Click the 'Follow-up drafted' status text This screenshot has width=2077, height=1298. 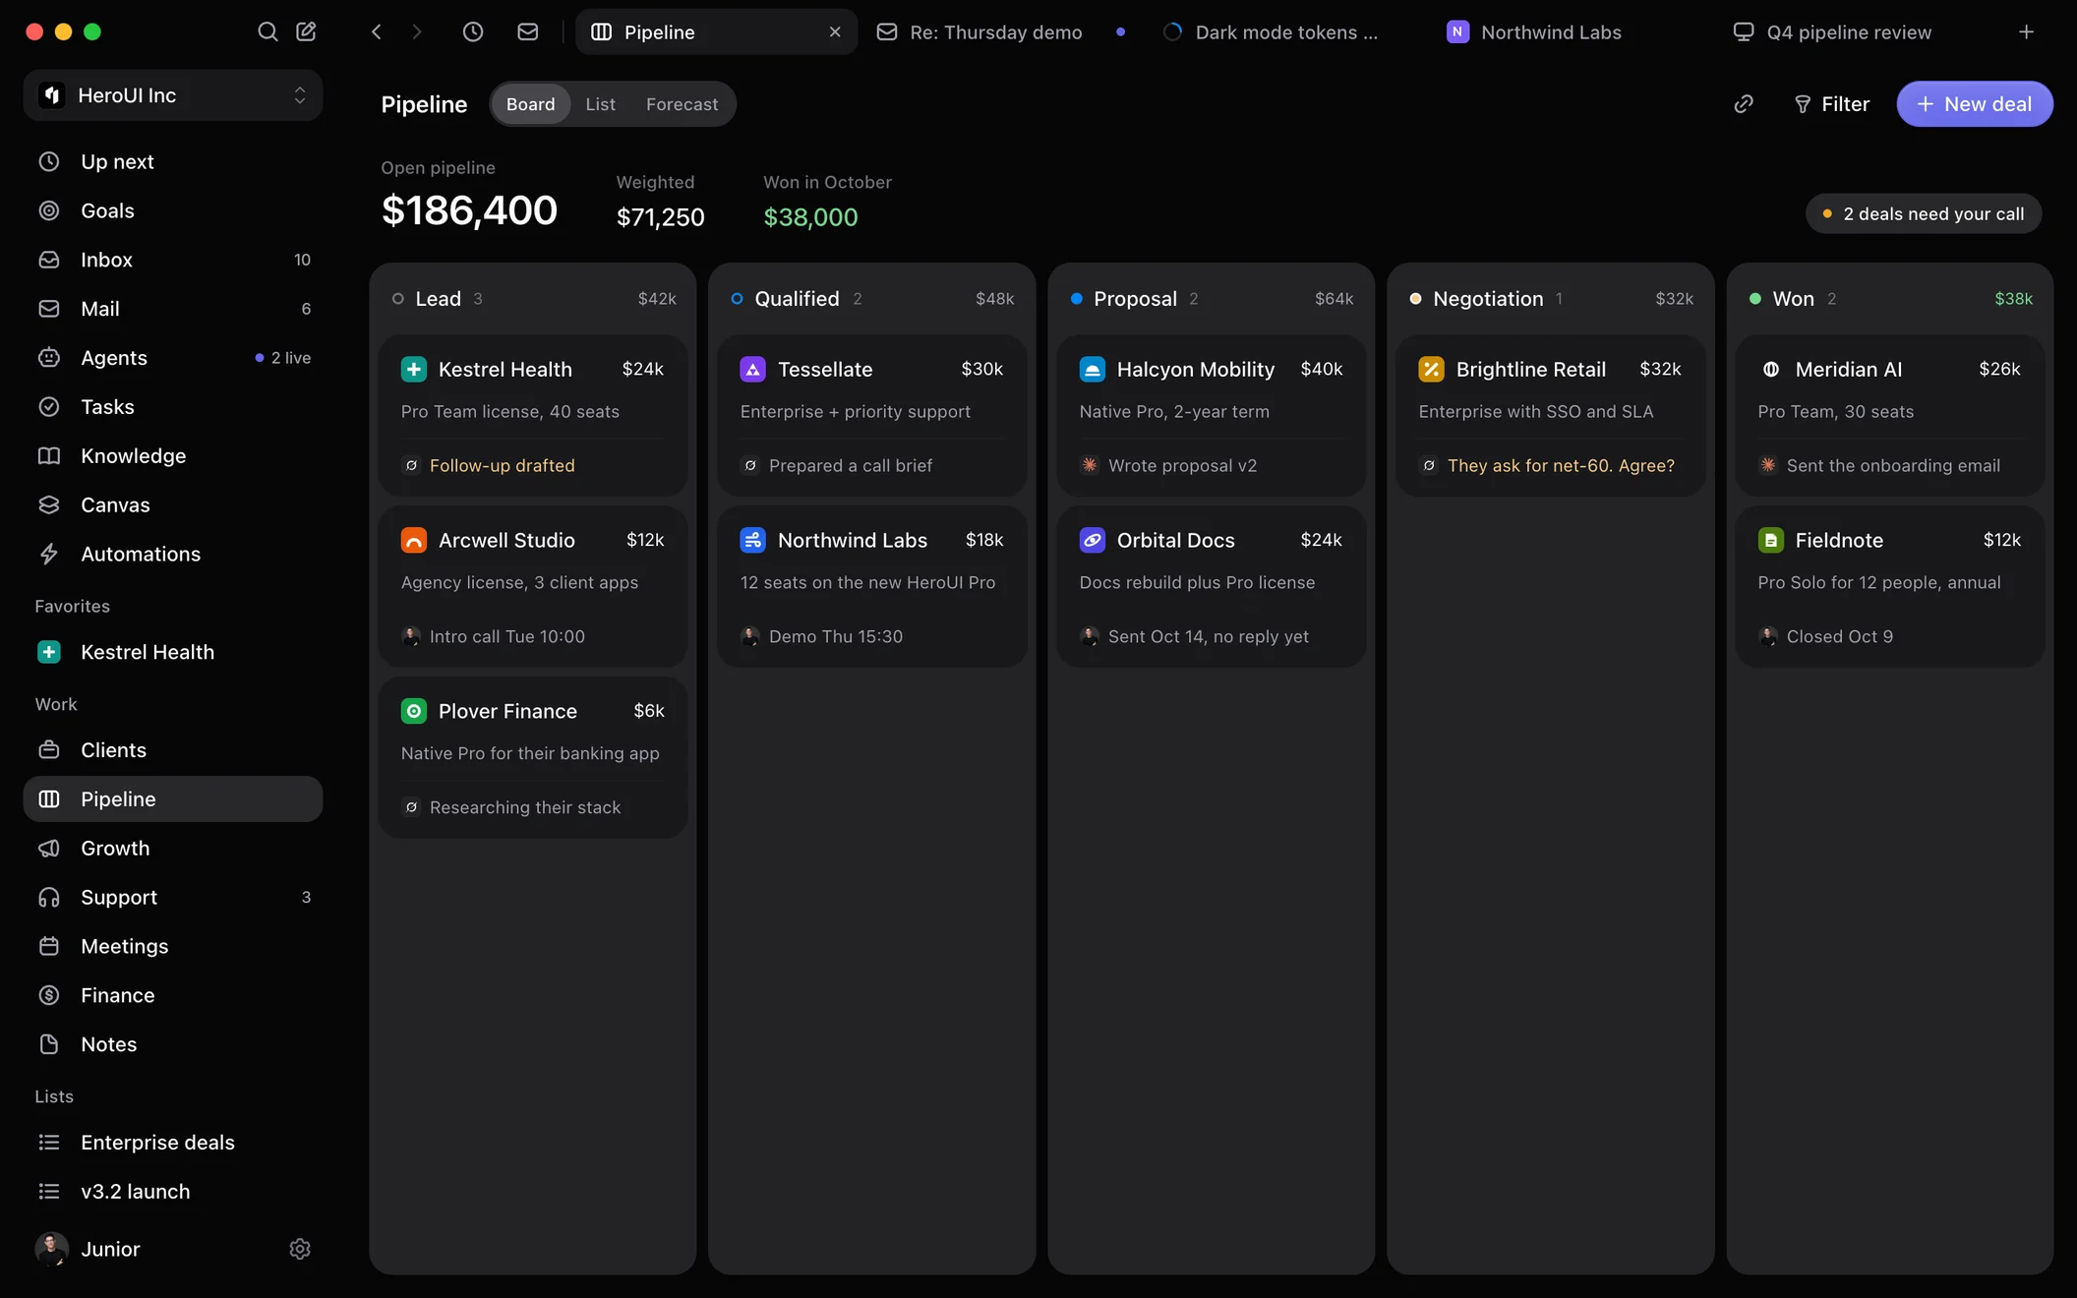click(503, 465)
